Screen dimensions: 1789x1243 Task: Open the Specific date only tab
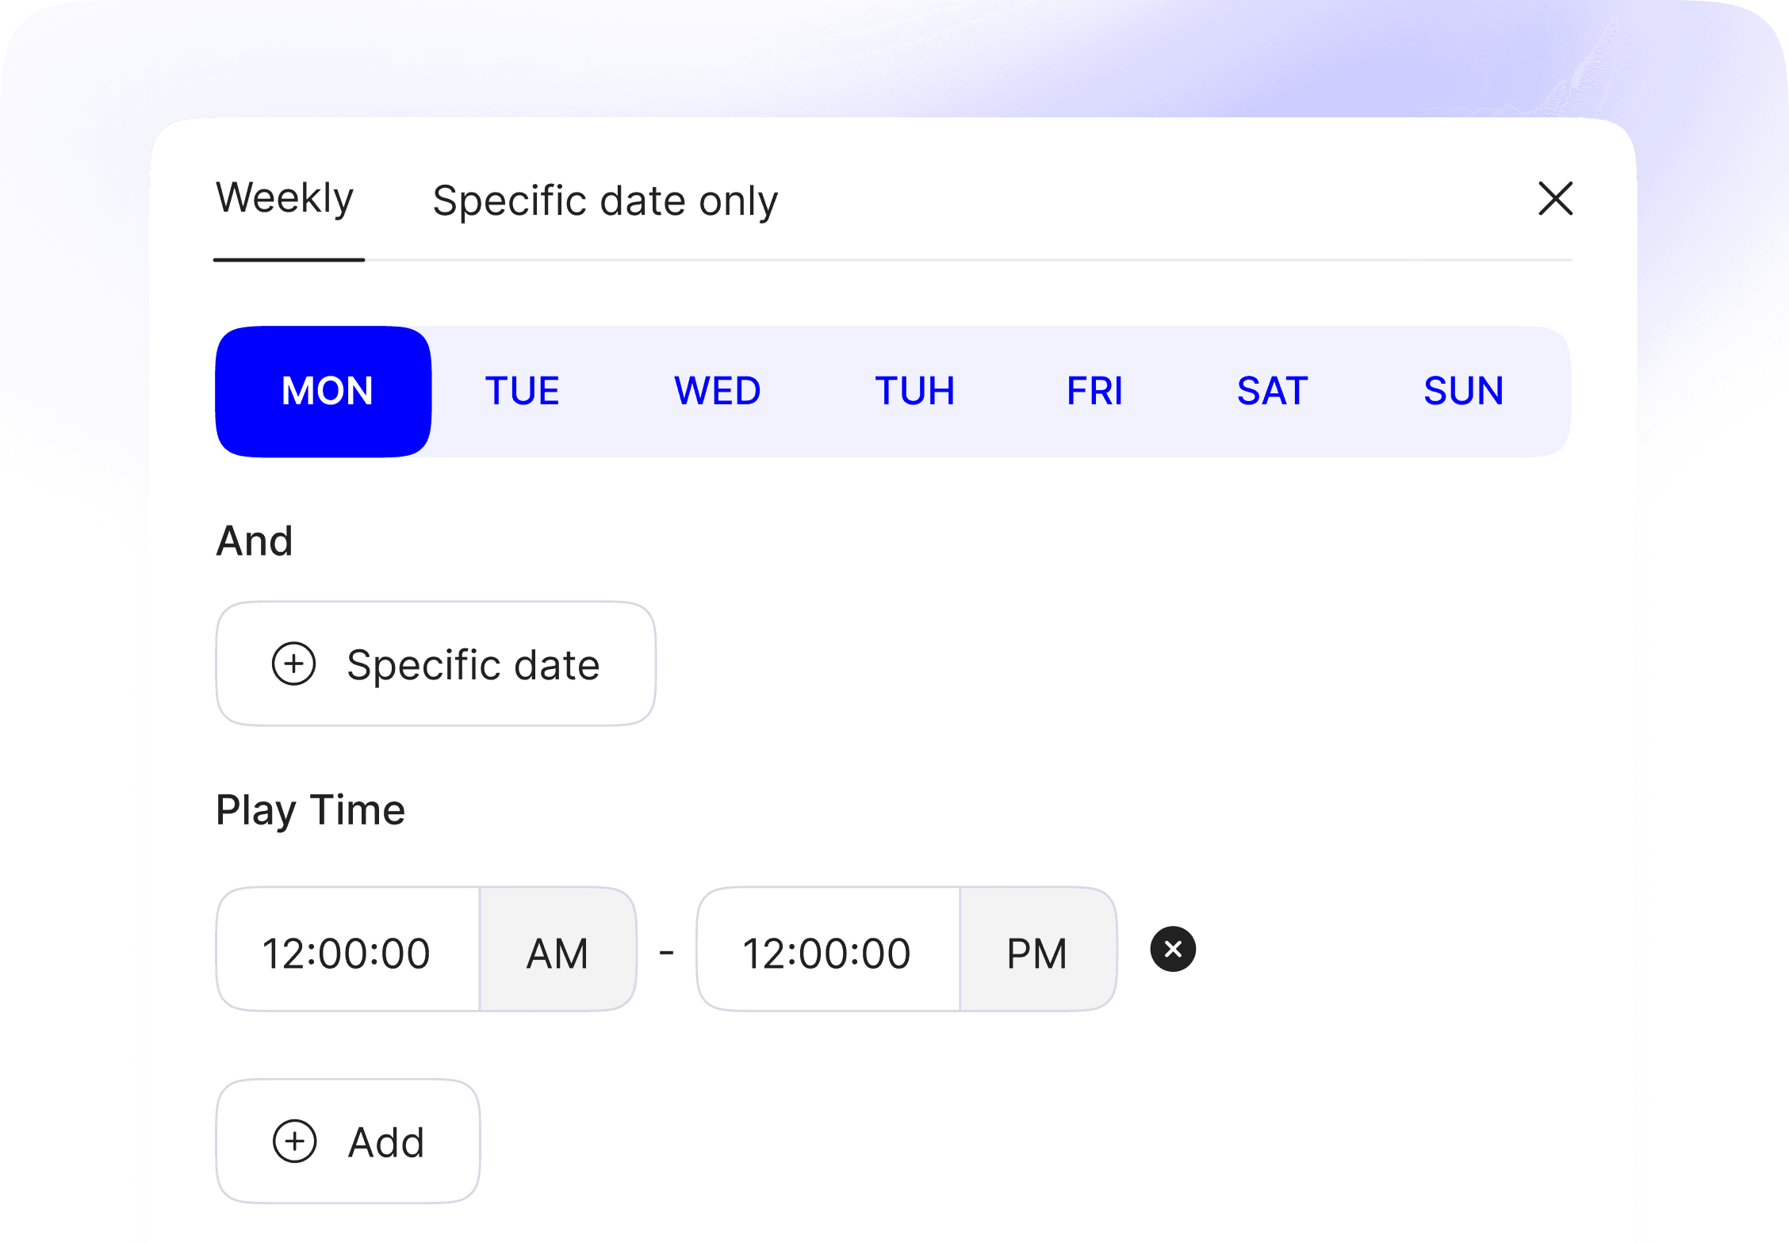coord(605,201)
